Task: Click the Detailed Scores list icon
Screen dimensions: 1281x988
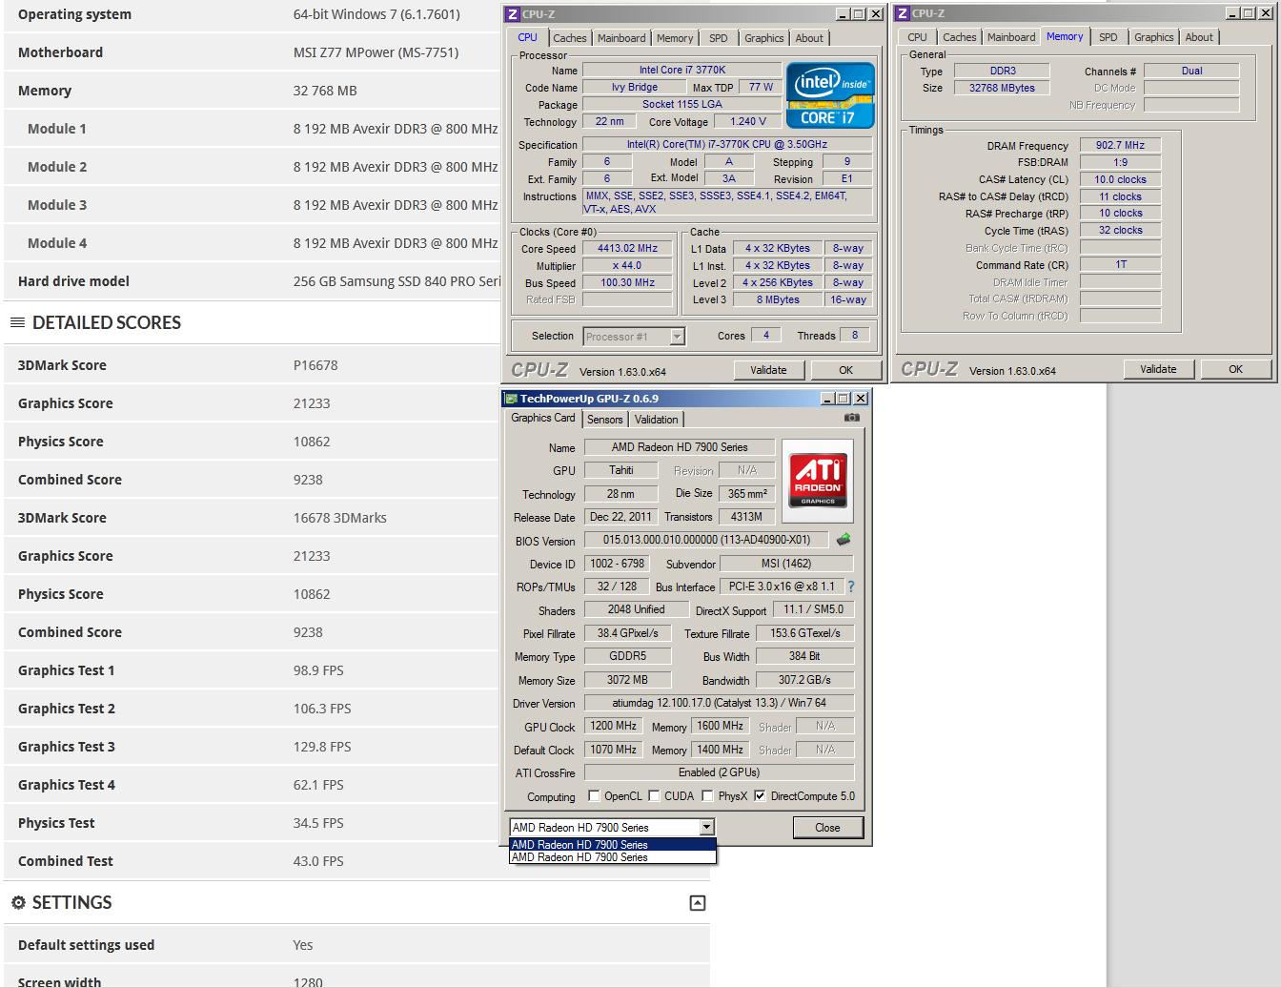Action: pyautogui.click(x=17, y=322)
